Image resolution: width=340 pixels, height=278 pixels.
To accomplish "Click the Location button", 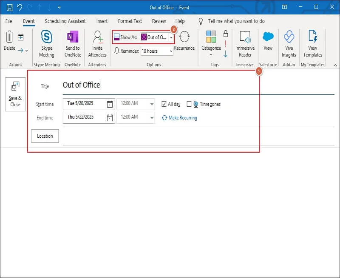I will click(45, 136).
